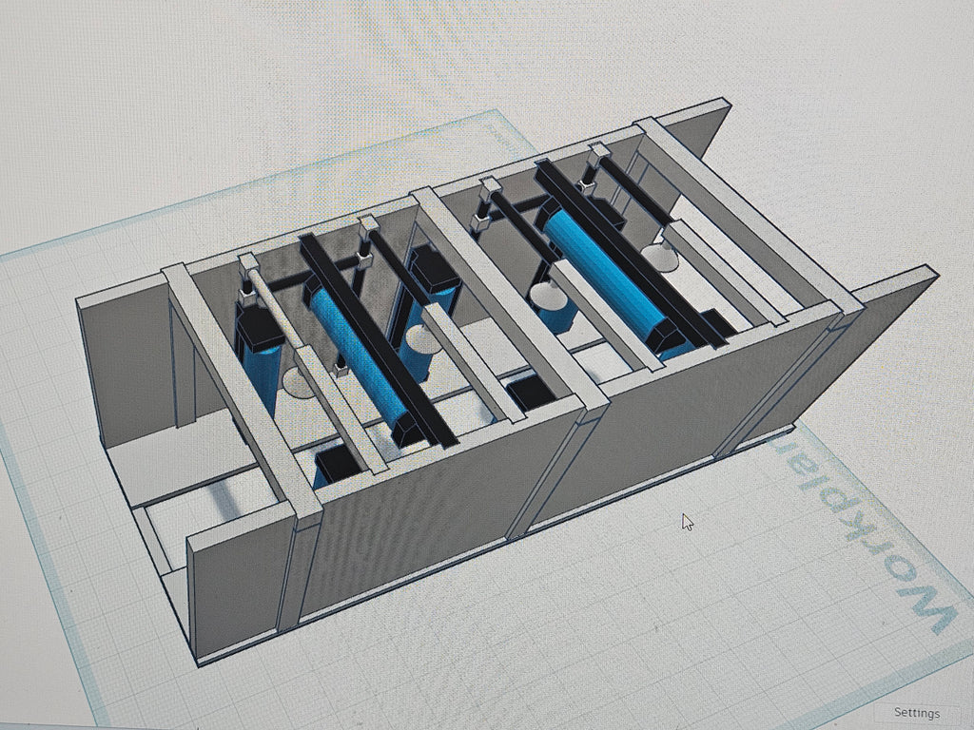This screenshot has width=974, height=730.
Task: Select the large blue cylinder in right compartment
Action: pyautogui.click(x=604, y=280)
